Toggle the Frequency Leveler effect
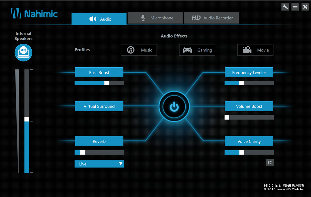The width and height of the screenshot is (311, 197). [x=249, y=72]
